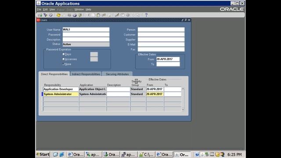Click the User Name field containing WALI
Image resolution: width=281 pixels, height=158 pixels.
click(86, 29)
